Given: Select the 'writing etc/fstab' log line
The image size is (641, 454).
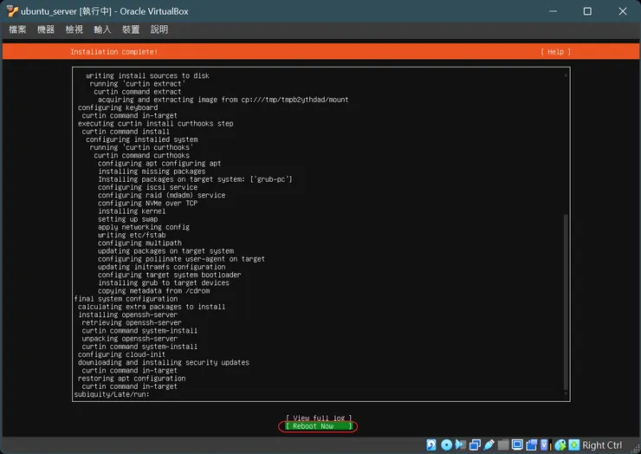Looking at the screenshot, I should click(x=132, y=235).
